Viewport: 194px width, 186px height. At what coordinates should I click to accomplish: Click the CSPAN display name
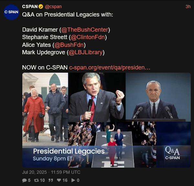coord(30,6)
